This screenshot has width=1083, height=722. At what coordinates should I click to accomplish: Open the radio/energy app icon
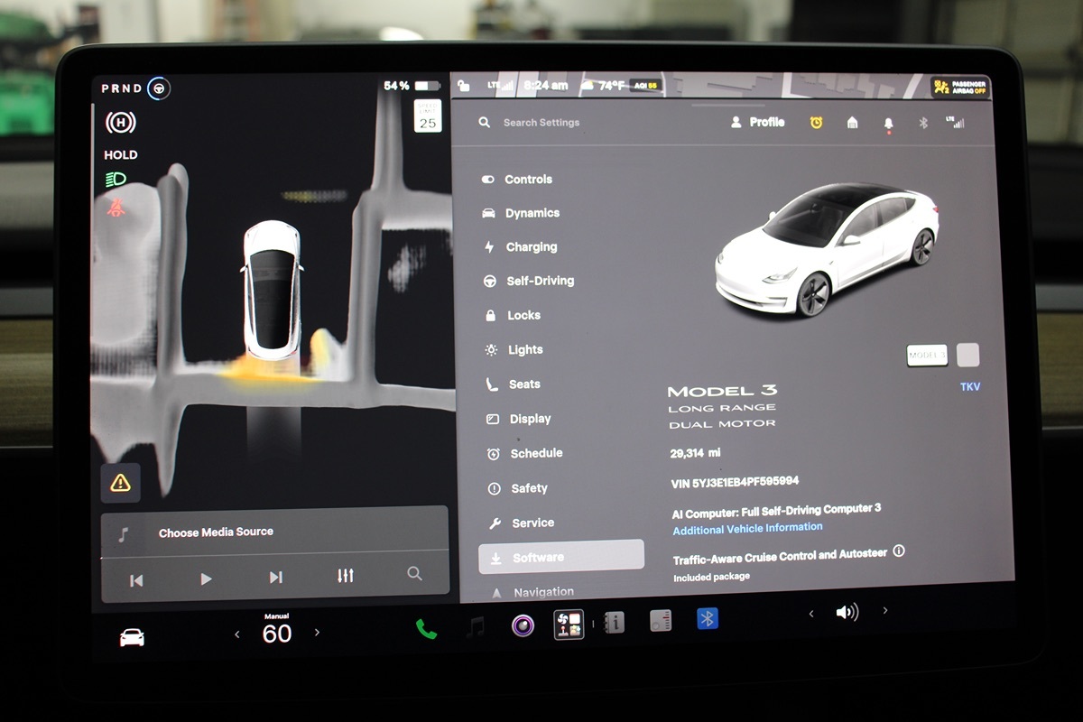pos(661,620)
